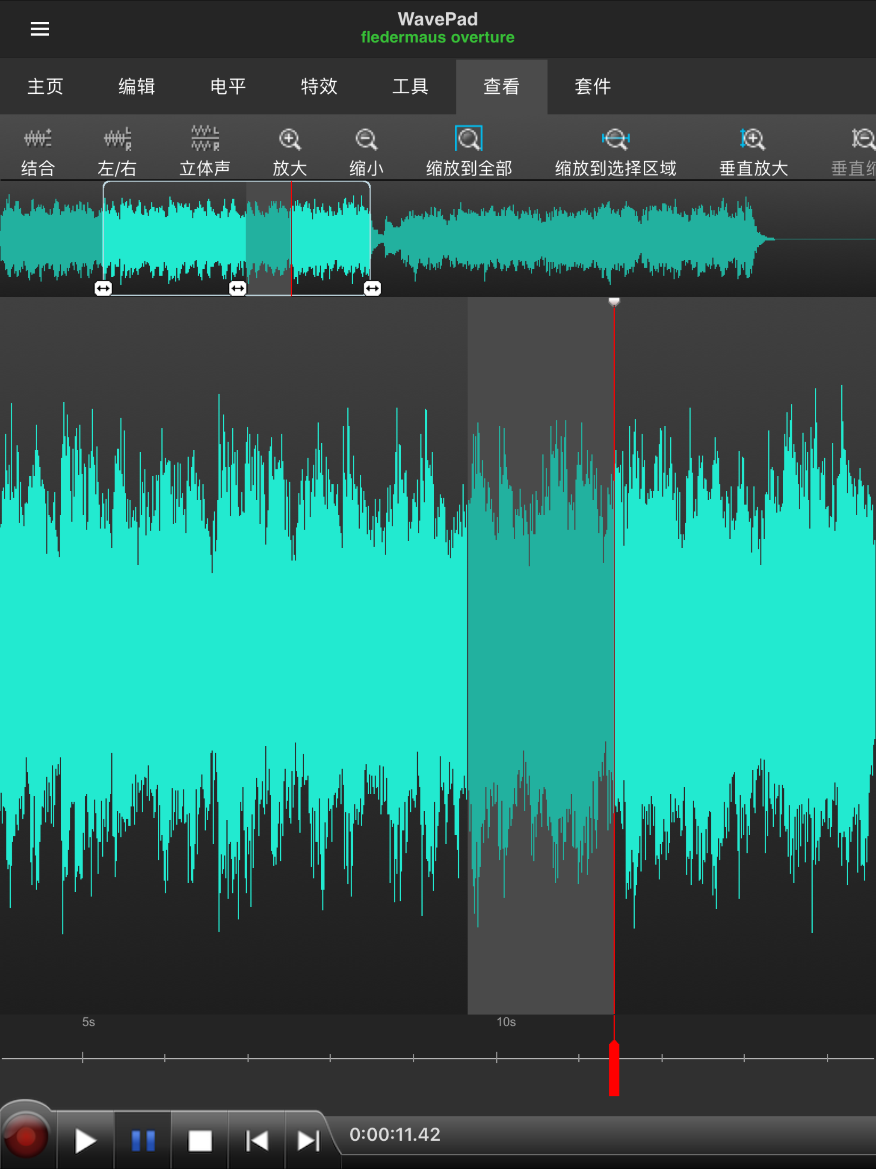Stop playback with the square button
Viewport: 876px width, 1169px height.
tap(200, 1140)
